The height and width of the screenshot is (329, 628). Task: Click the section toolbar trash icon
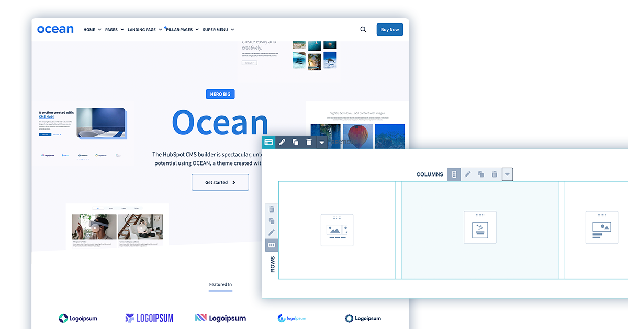pos(309,142)
